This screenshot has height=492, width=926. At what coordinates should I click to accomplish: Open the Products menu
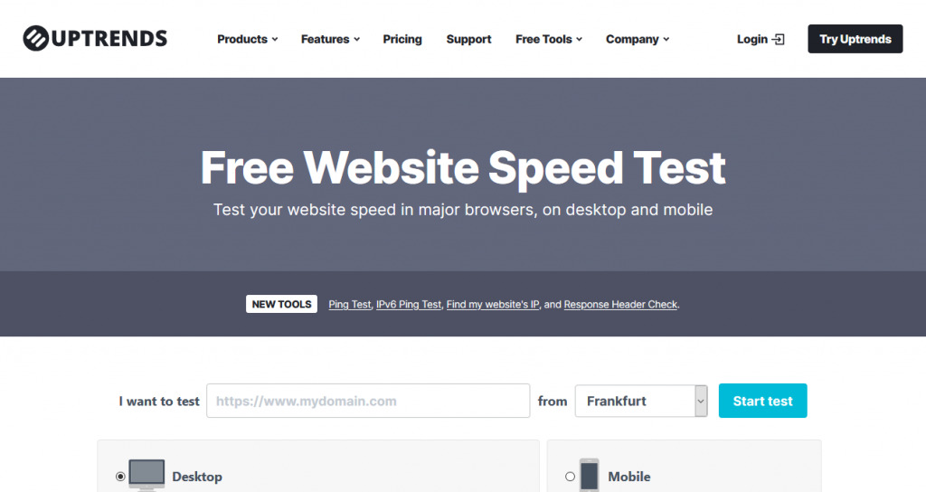247,39
